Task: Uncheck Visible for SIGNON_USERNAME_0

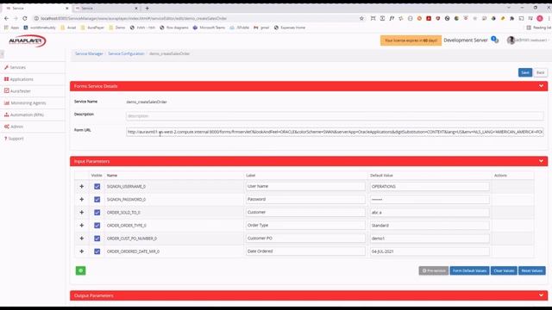Action: click(97, 186)
